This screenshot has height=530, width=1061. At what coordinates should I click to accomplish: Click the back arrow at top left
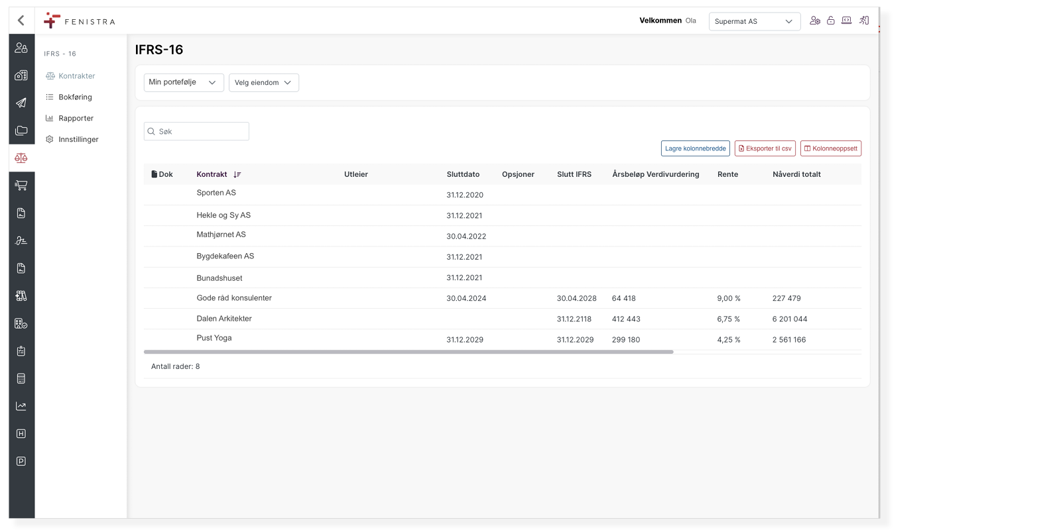(x=21, y=21)
